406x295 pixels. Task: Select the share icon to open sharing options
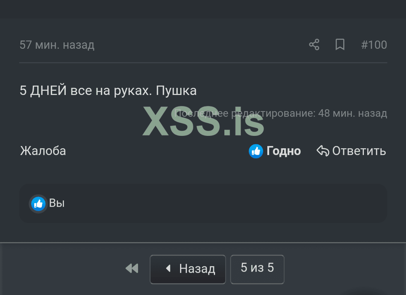tap(314, 44)
